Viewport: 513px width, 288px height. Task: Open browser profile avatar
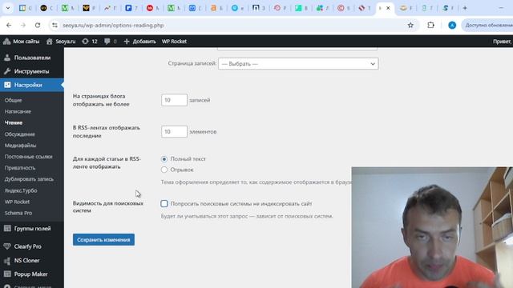452,25
